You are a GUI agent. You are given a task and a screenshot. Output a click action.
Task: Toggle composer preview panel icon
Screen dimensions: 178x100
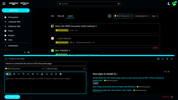point(158,59)
